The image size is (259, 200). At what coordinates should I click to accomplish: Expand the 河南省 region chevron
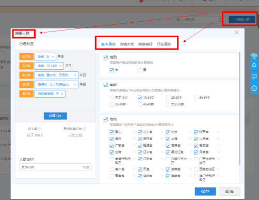click(x=218, y=152)
